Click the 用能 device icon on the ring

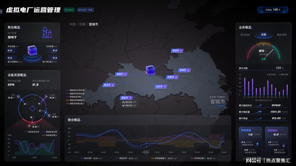pyautogui.click(x=18, y=96)
